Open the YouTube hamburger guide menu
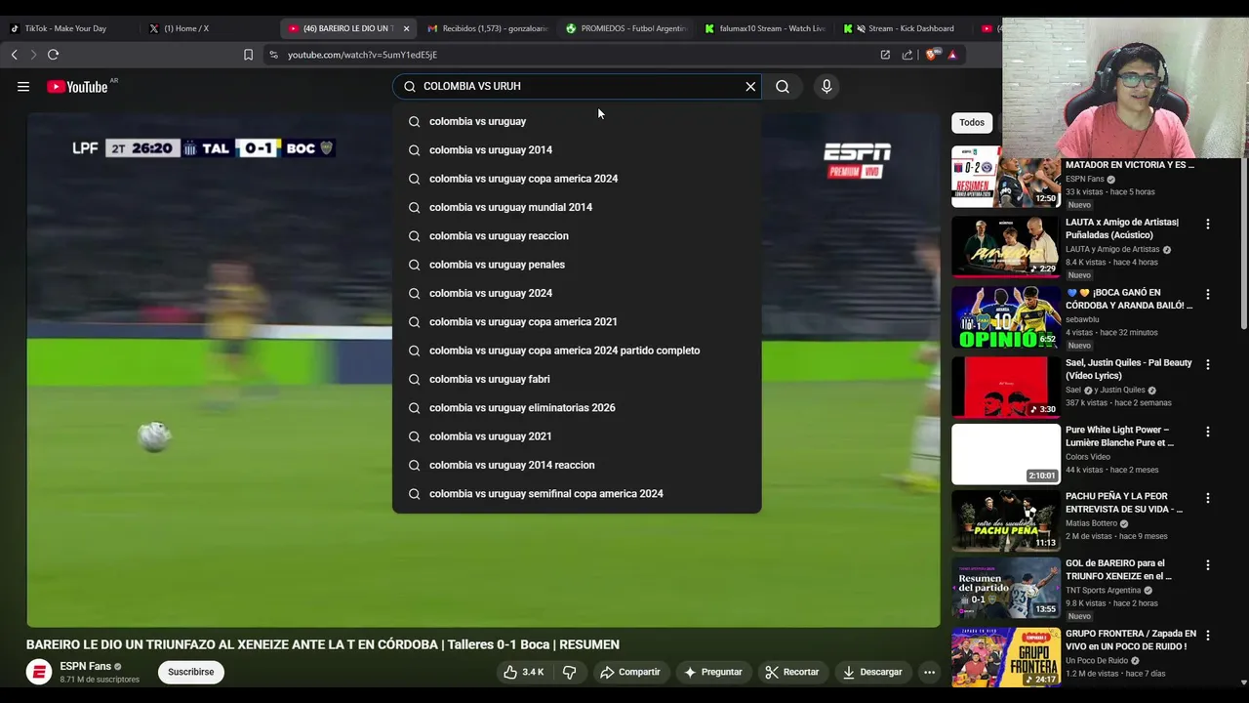Viewport: 1249px width, 703px height. point(23,87)
